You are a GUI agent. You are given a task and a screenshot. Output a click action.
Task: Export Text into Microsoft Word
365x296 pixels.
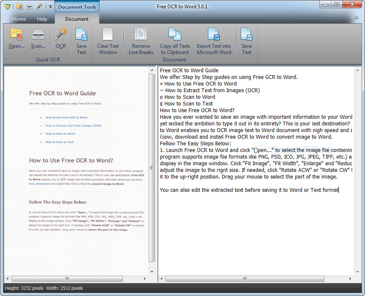coord(214,34)
